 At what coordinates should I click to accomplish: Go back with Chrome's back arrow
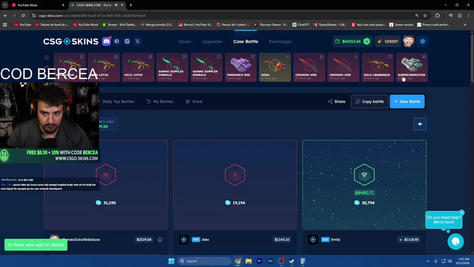point(5,16)
